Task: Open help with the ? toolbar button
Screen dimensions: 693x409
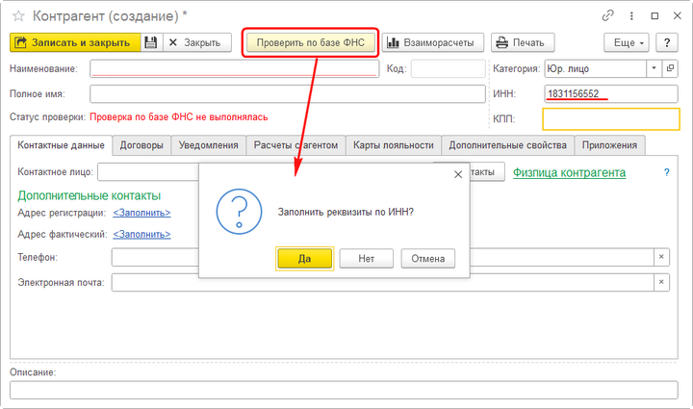Action: [x=667, y=42]
